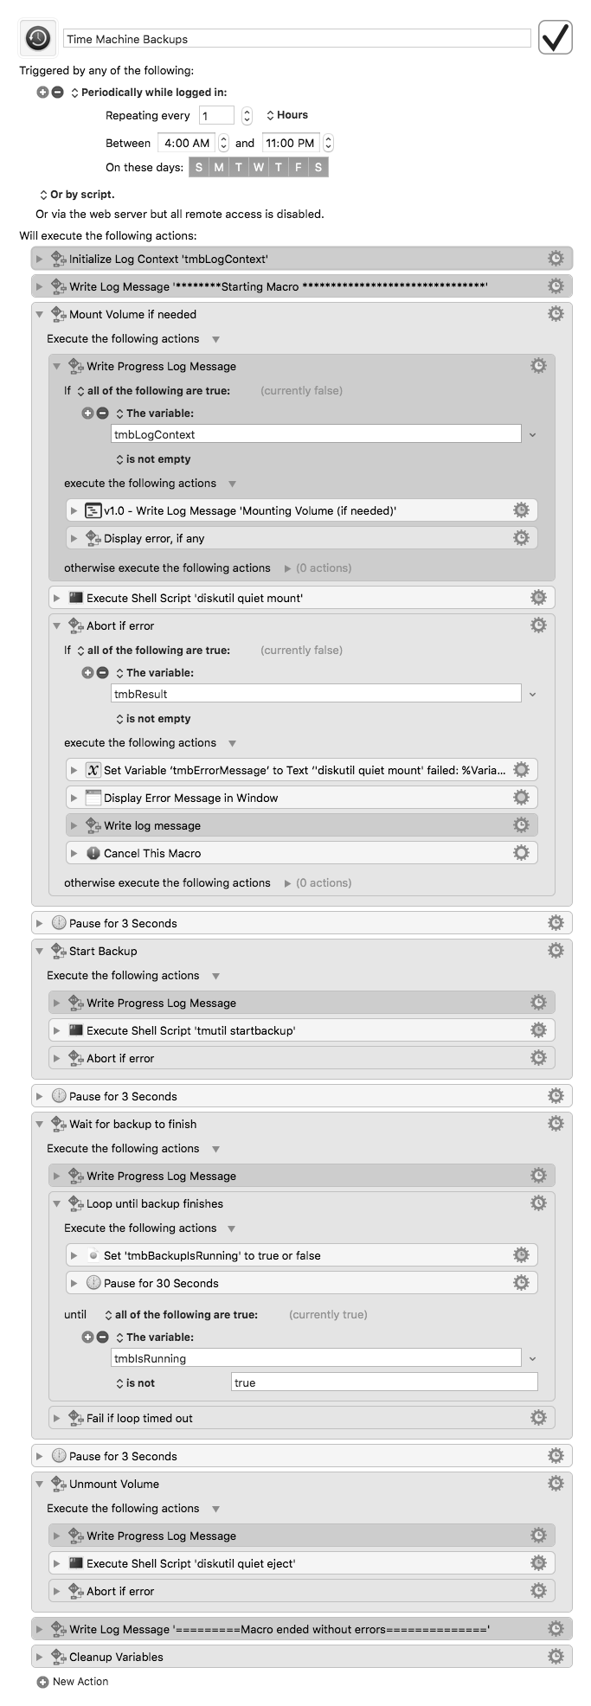Click gear icon on 'diskutil quiet mount' action
This screenshot has width=591, height=1706.
click(x=538, y=597)
